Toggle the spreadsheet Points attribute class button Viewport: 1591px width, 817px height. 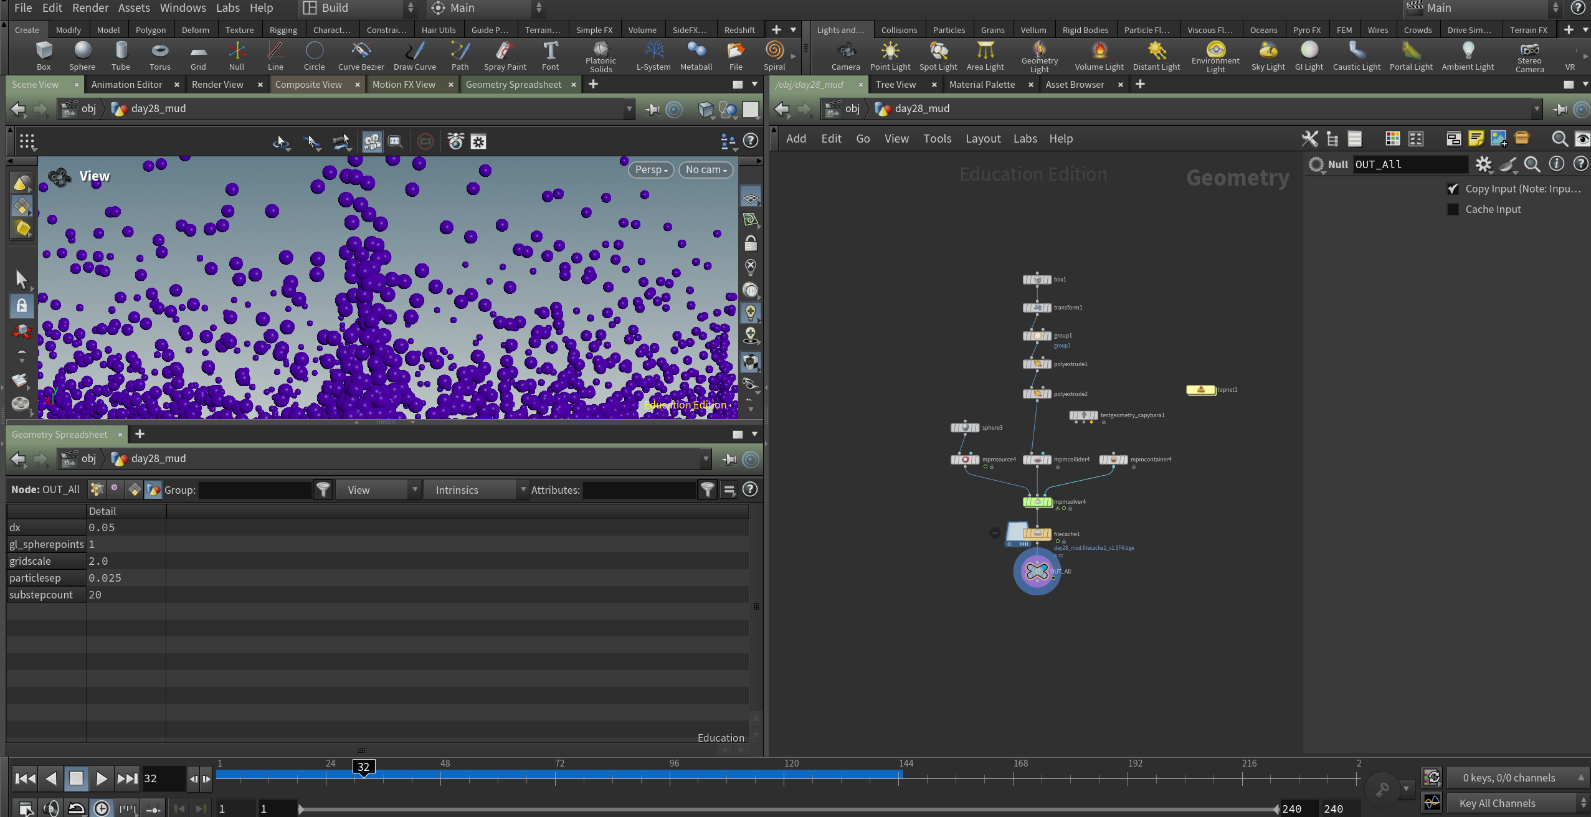pos(97,490)
